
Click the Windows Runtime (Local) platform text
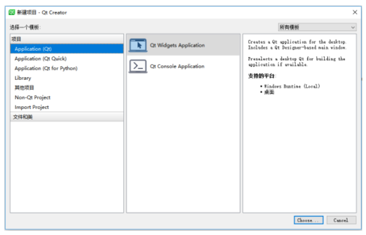(x=292, y=86)
